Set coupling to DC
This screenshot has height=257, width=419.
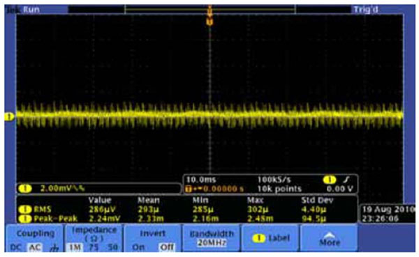(x=15, y=248)
